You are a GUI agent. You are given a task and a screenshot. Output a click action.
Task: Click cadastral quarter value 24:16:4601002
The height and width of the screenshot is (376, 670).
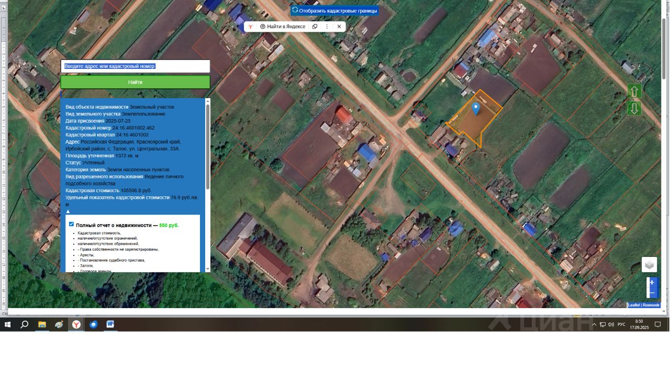[x=132, y=135]
